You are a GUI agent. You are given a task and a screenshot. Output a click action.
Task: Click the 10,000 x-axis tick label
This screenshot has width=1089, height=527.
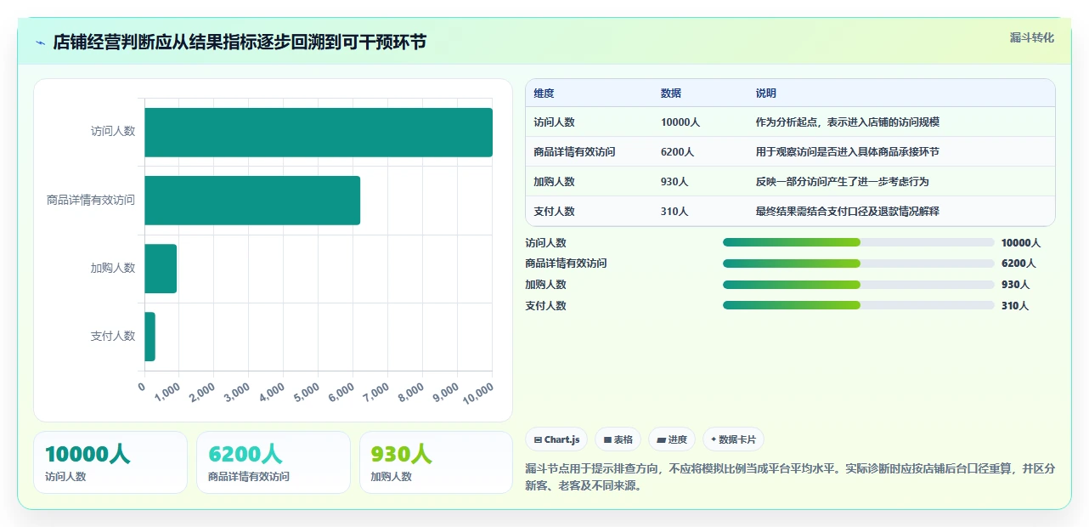[x=478, y=392]
